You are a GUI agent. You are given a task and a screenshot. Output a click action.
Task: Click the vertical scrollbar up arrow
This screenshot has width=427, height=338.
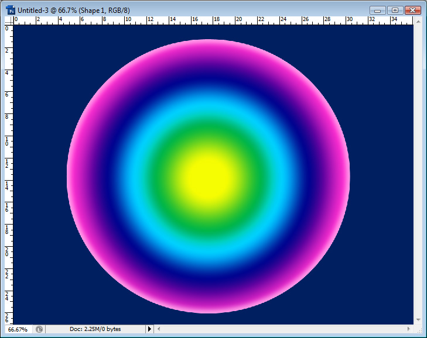(x=418, y=20)
